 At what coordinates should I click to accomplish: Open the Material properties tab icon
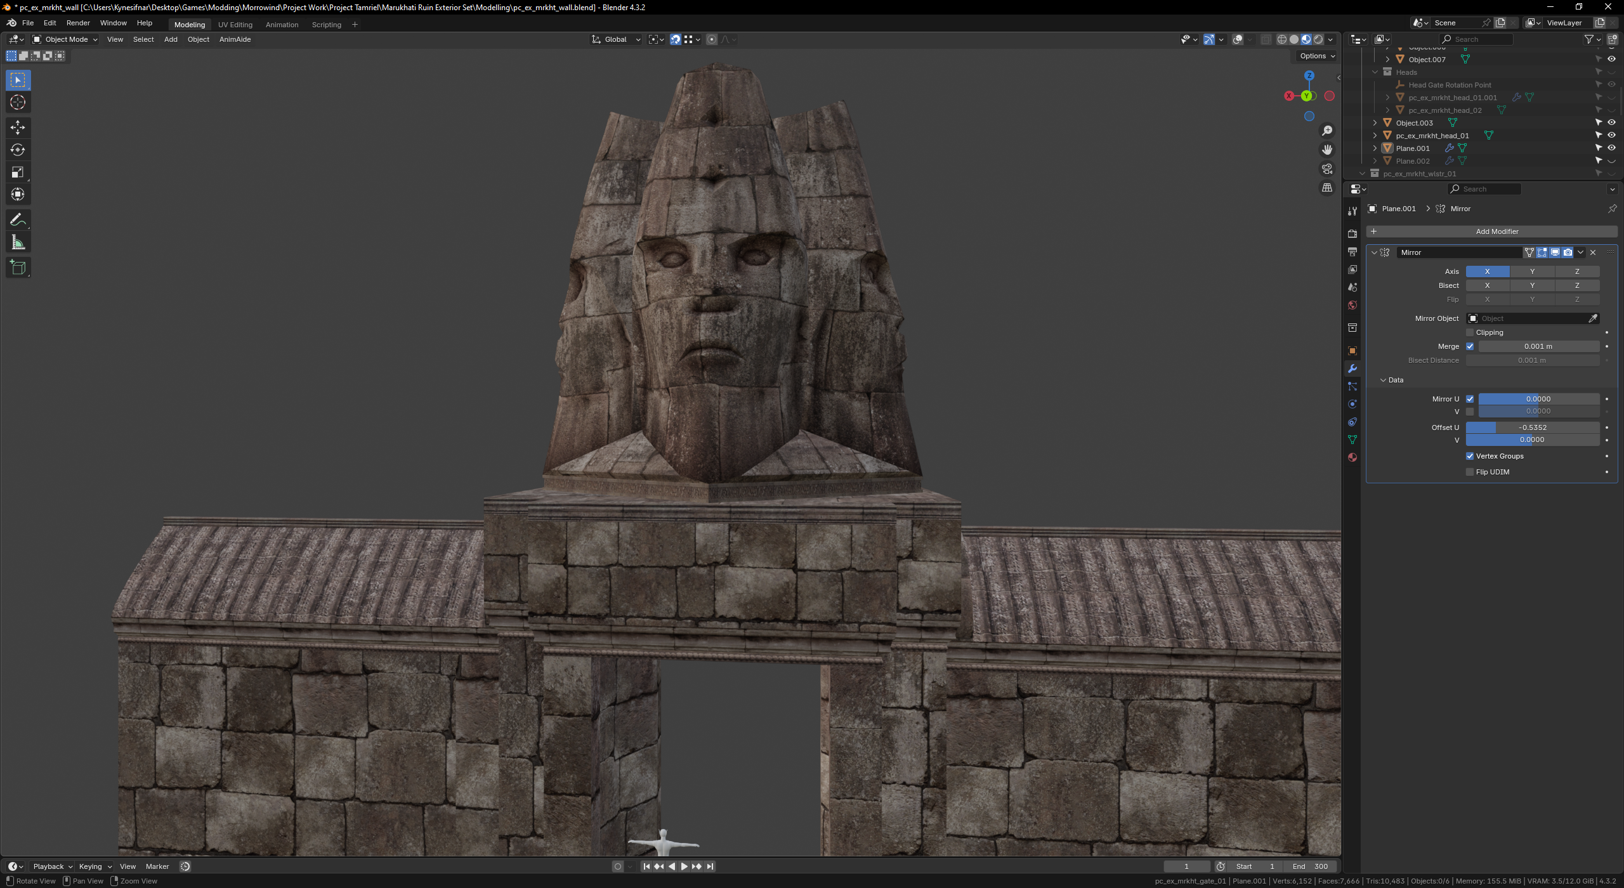(x=1352, y=457)
